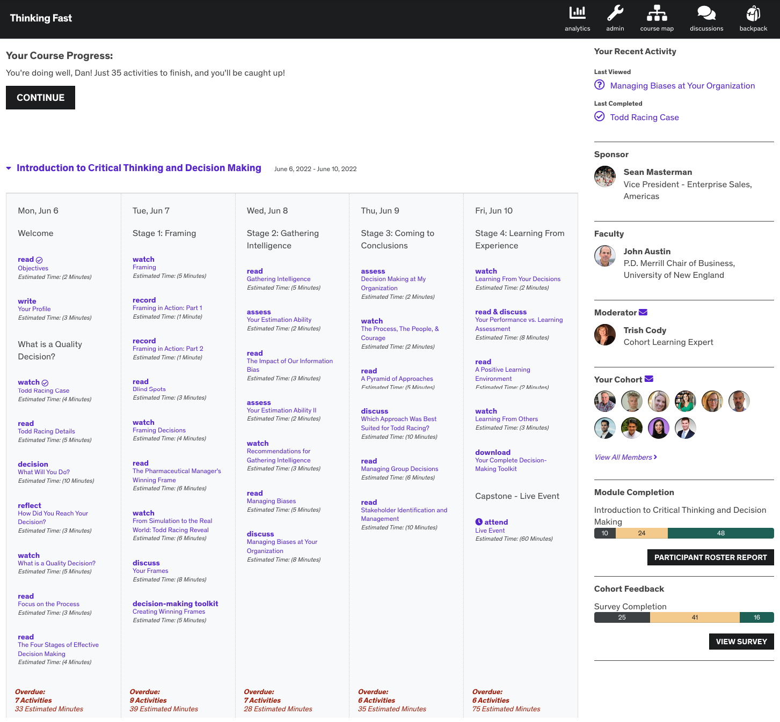Click the completed checkmark beside watch Todd Racing Case

tap(45, 383)
